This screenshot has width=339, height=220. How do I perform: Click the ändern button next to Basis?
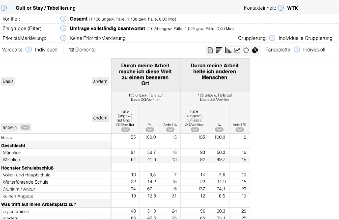coord(100,81)
